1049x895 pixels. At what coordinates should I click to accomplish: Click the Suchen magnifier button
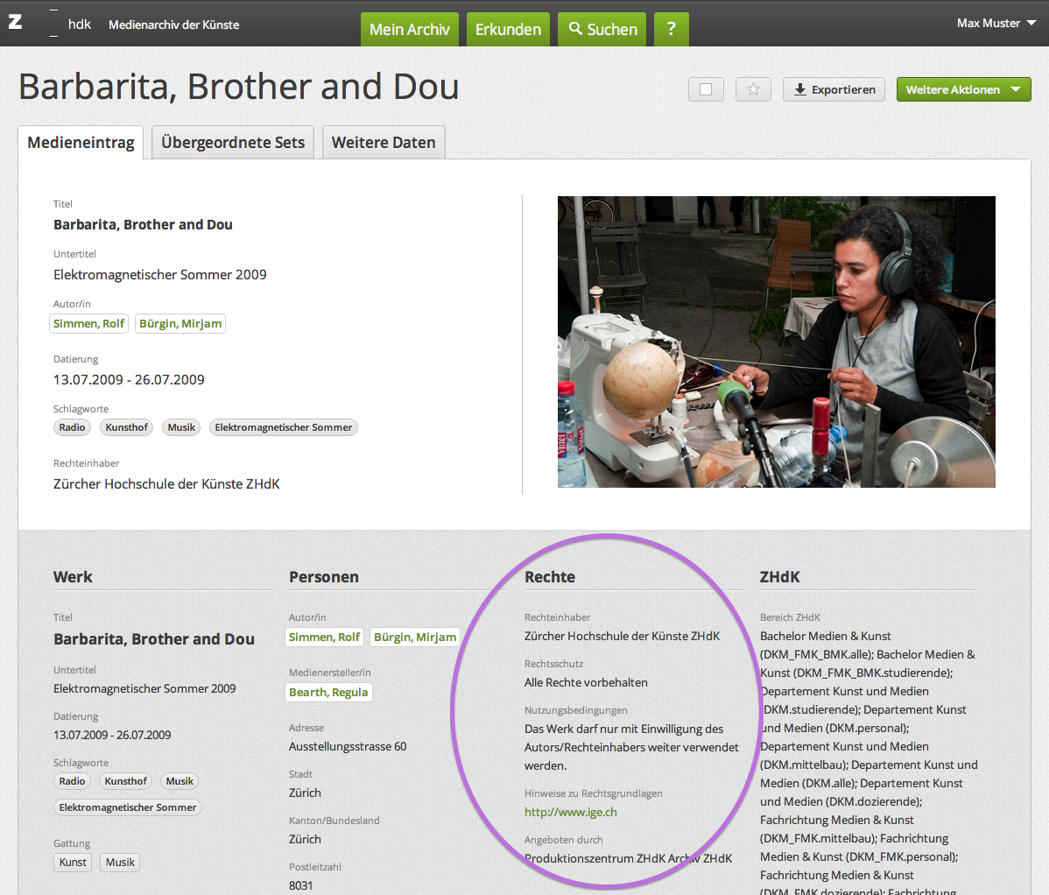coord(602,30)
